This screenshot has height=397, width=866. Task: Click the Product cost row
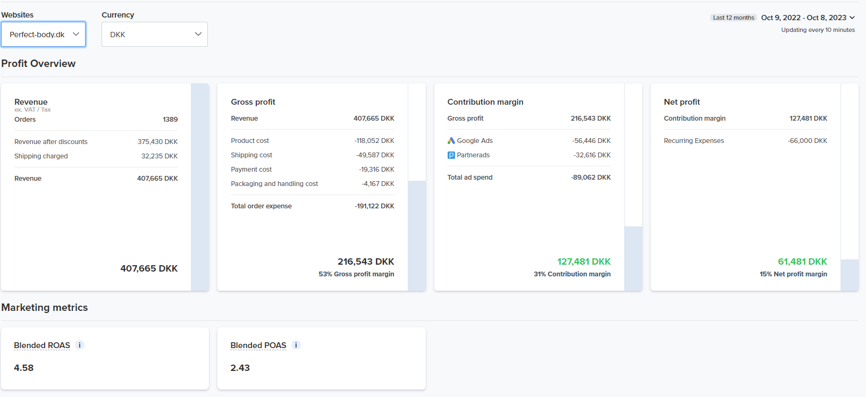point(313,141)
